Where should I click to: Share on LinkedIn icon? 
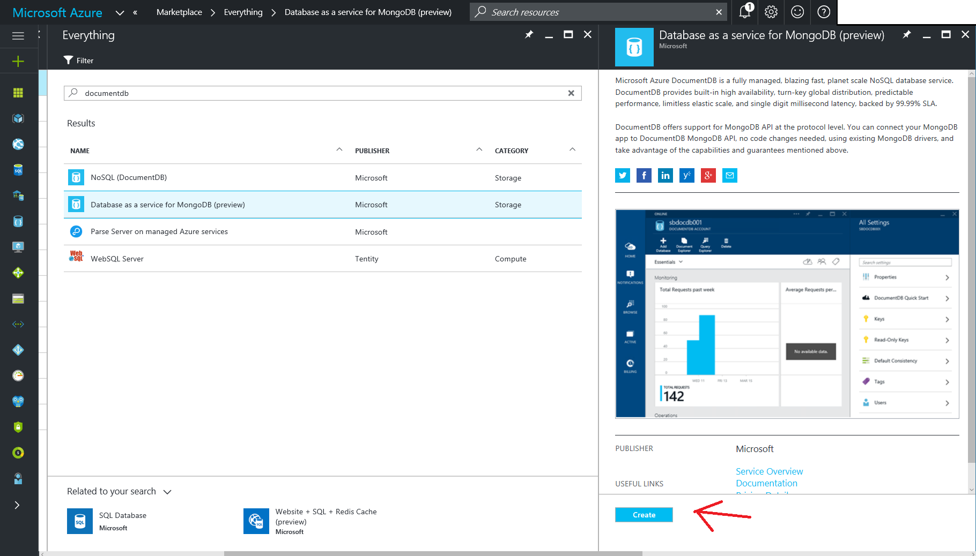pyautogui.click(x=666, y=175)
